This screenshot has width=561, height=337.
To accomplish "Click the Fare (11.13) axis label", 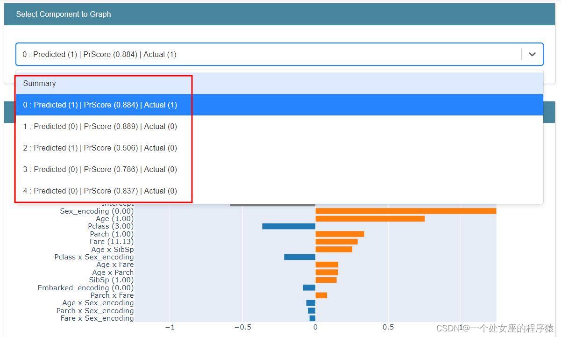I will 112,242.
